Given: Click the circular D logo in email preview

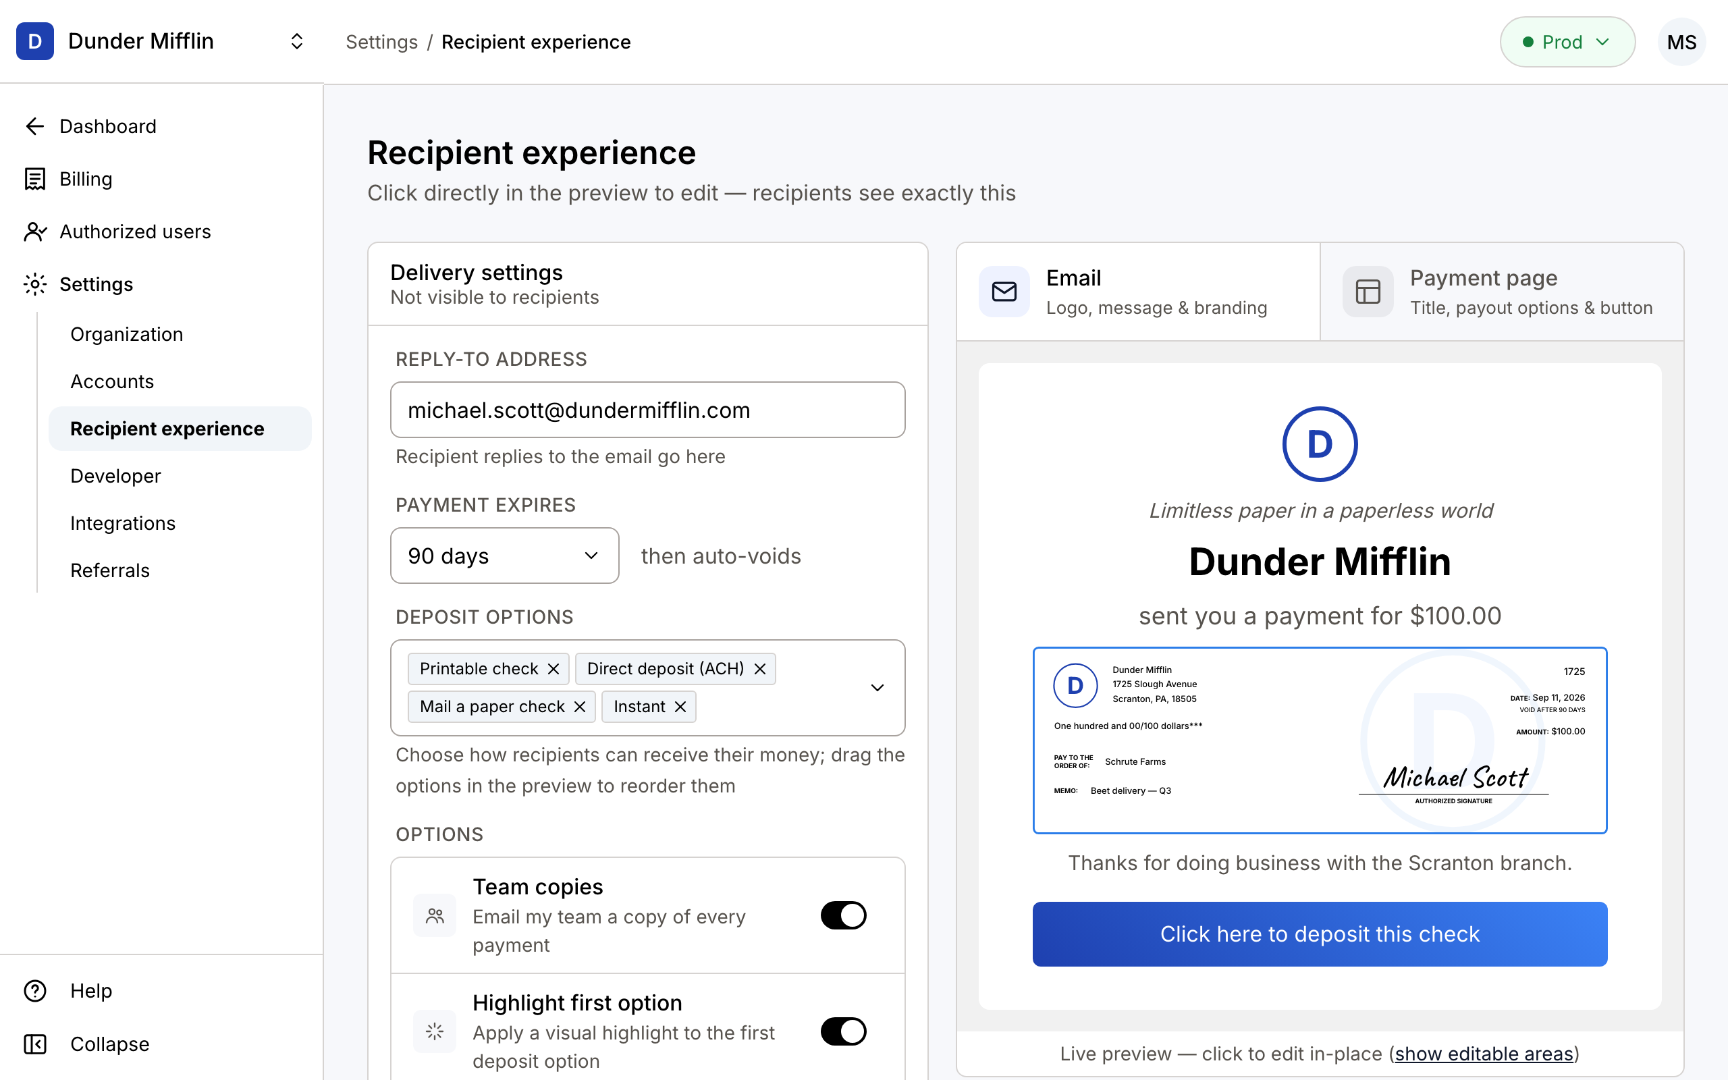Looking at the screenshot, I should click(1320, 444).
